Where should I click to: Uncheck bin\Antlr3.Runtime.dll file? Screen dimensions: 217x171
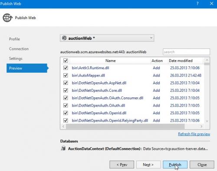(x=66, y=68)
